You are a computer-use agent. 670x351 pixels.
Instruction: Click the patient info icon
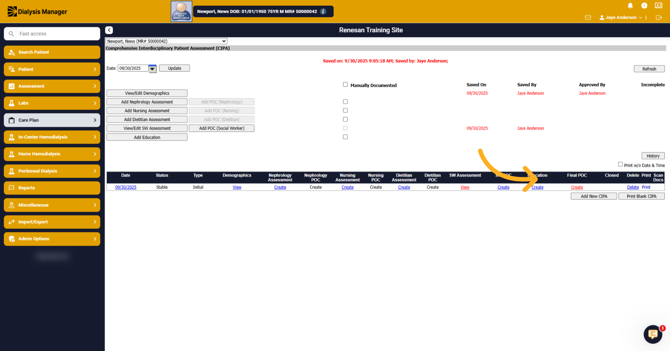[323, 11]
